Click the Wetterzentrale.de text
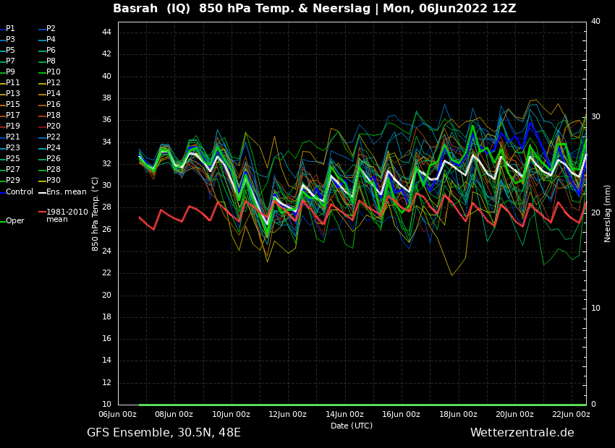The height and width of the screenshot is (448, 615). [522, 433]
